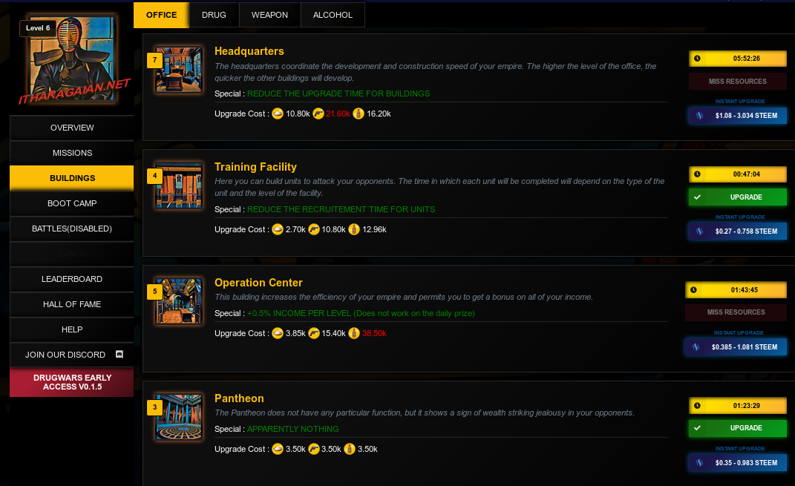
Task: Click the Headquarters level 7 badge
Action: pos(154,59)
